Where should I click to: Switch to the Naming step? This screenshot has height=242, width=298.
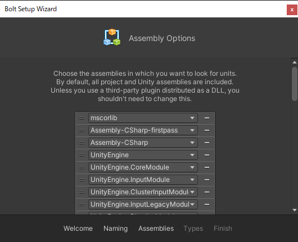[x=116, y=229]
